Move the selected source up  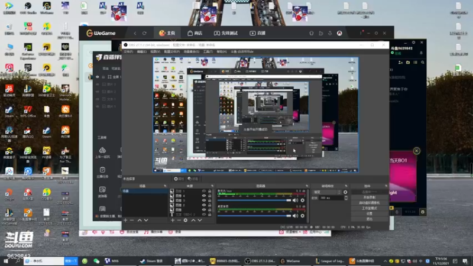(x=193, y=220)
